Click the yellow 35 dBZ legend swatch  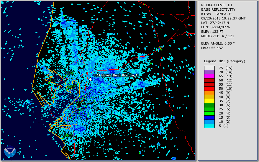(x=209, y=101)
